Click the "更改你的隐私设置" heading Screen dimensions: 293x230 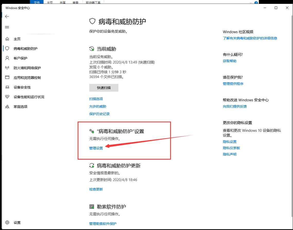237,123
